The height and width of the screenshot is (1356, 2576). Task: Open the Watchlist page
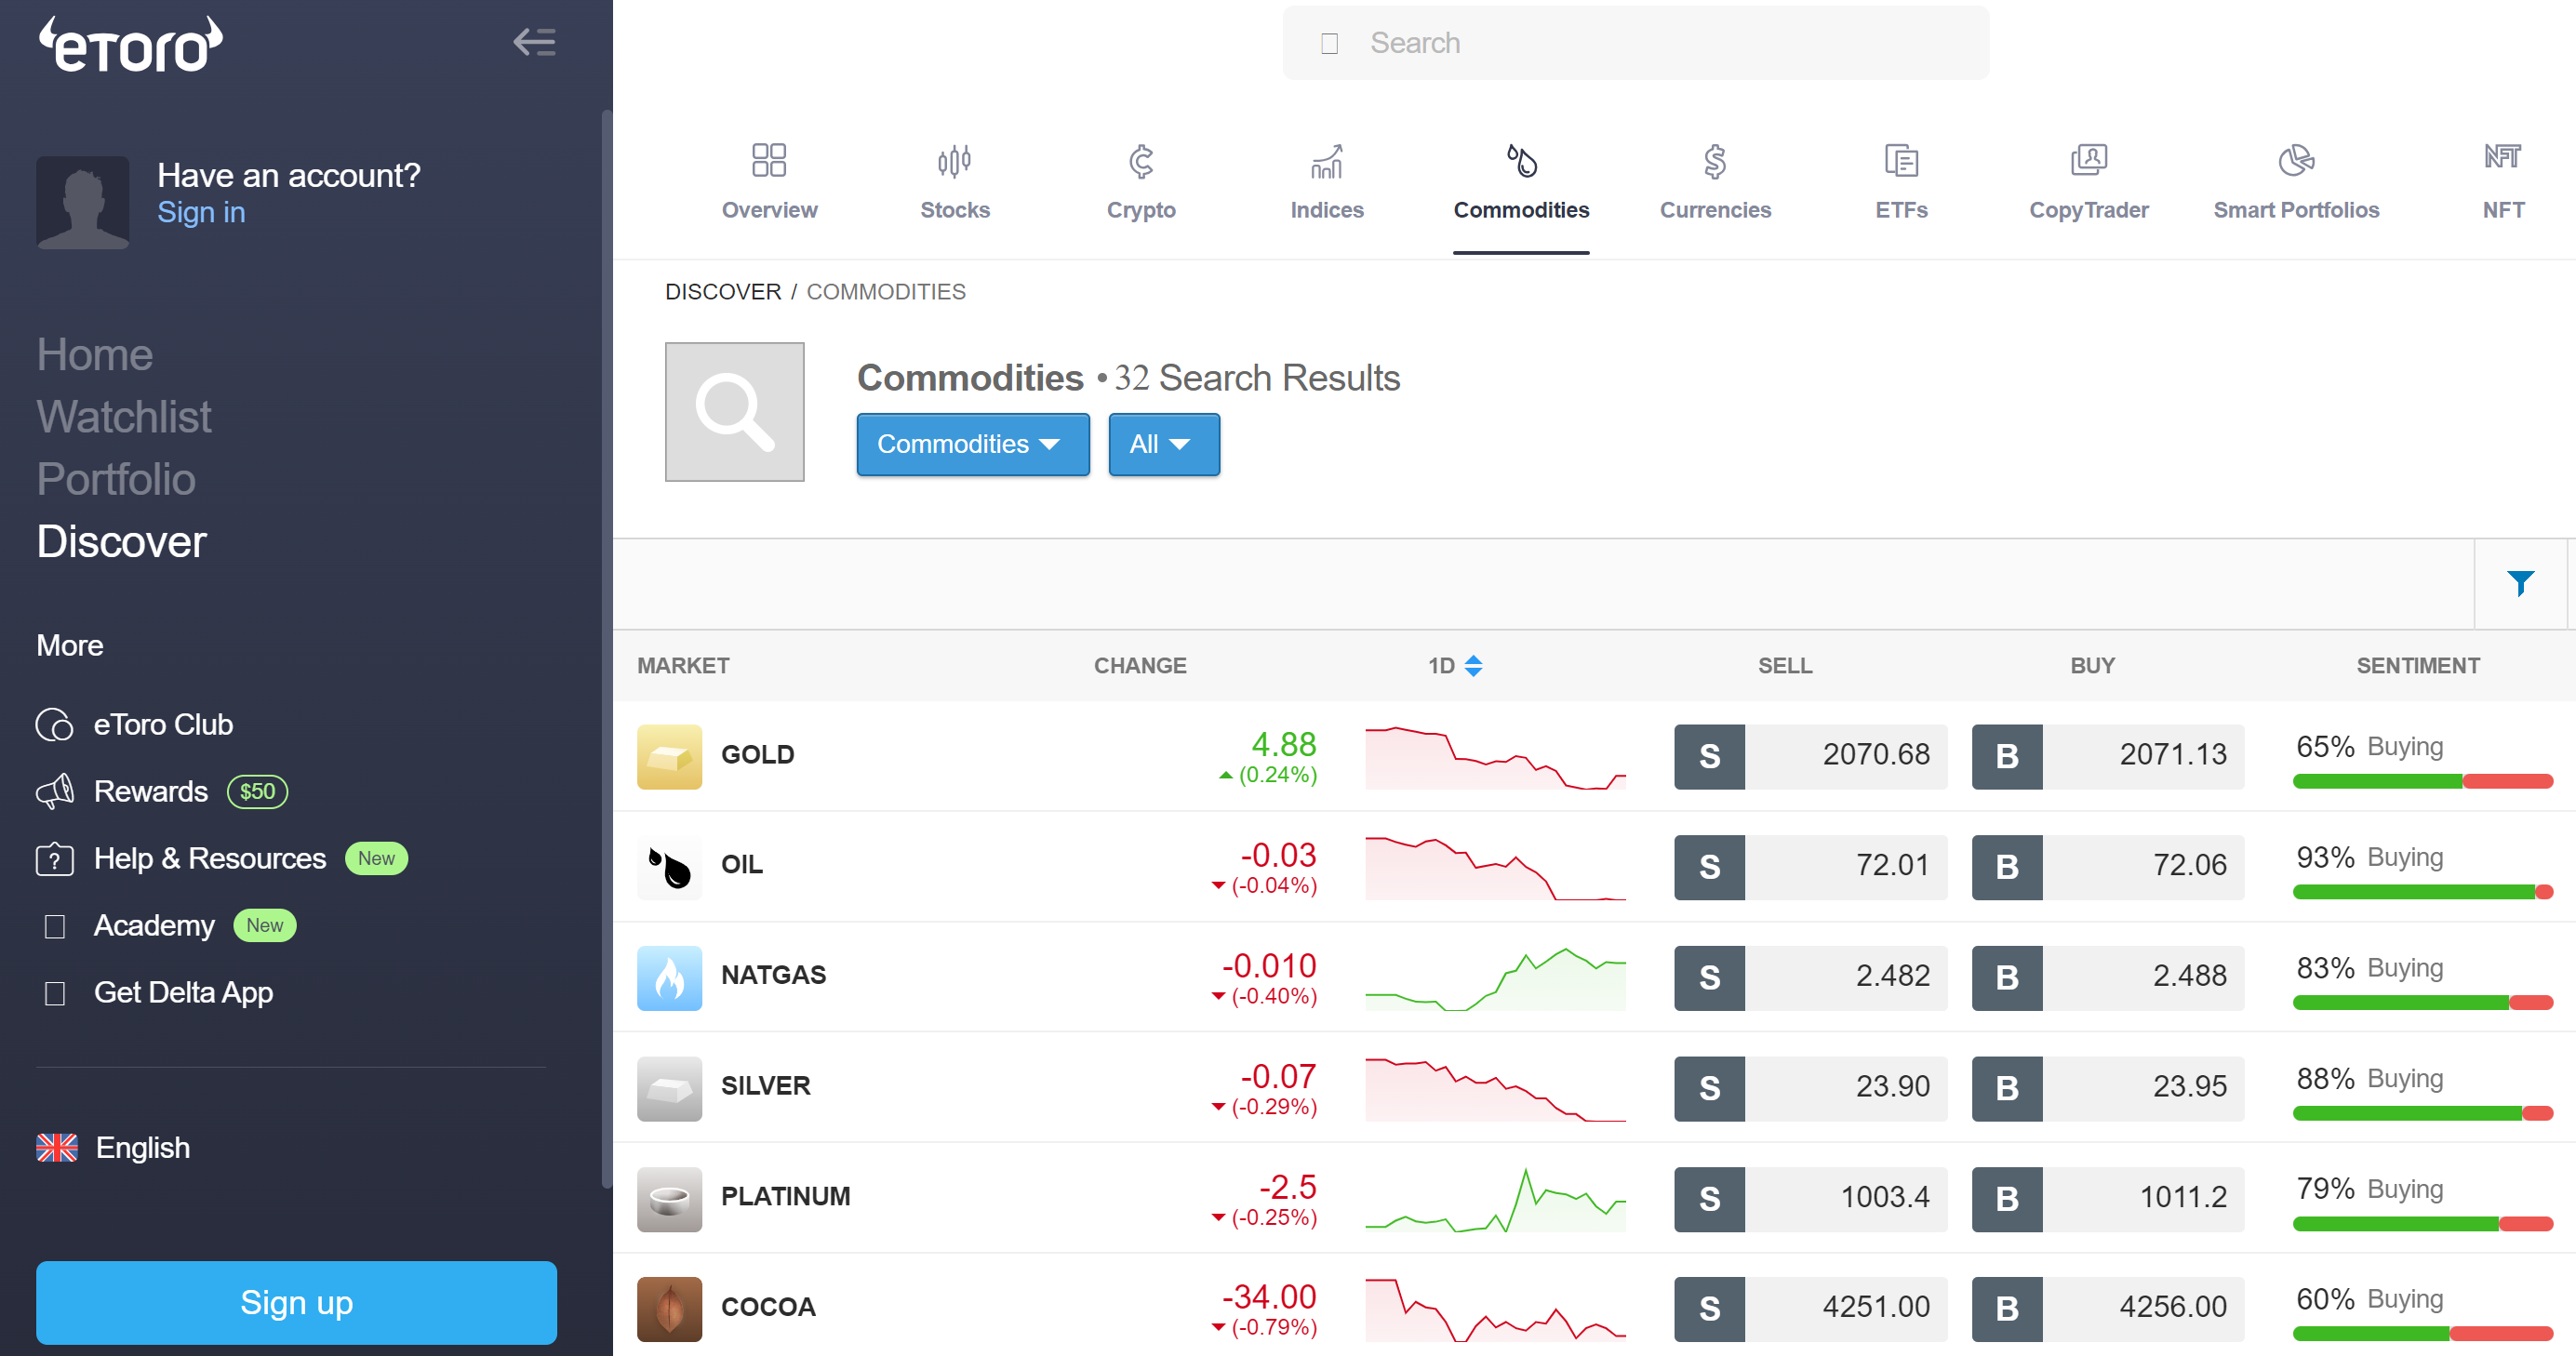tap(124, 417)
